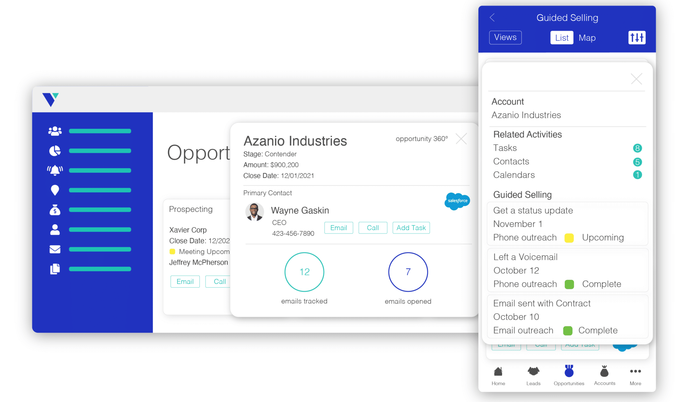This screenshot has height=402, width=691.
Task: Switch to Map view
Action: pos(587,37)
